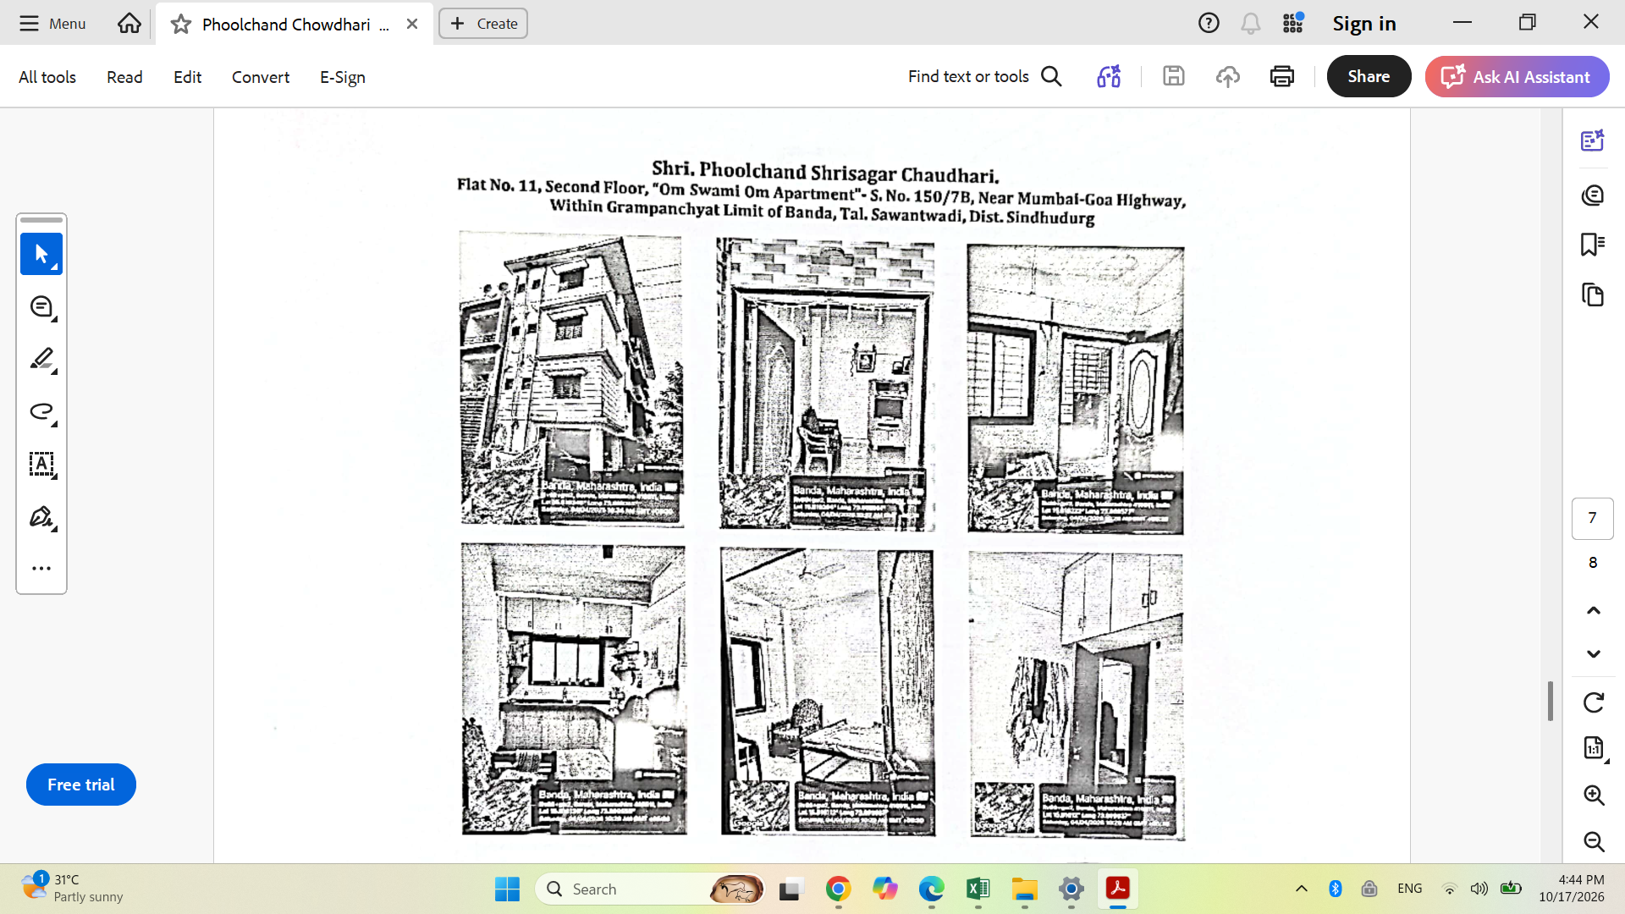Select the text box recognition tool
Image resolution: width=1625 pixels, height=914 pixels.
[41, 464]
